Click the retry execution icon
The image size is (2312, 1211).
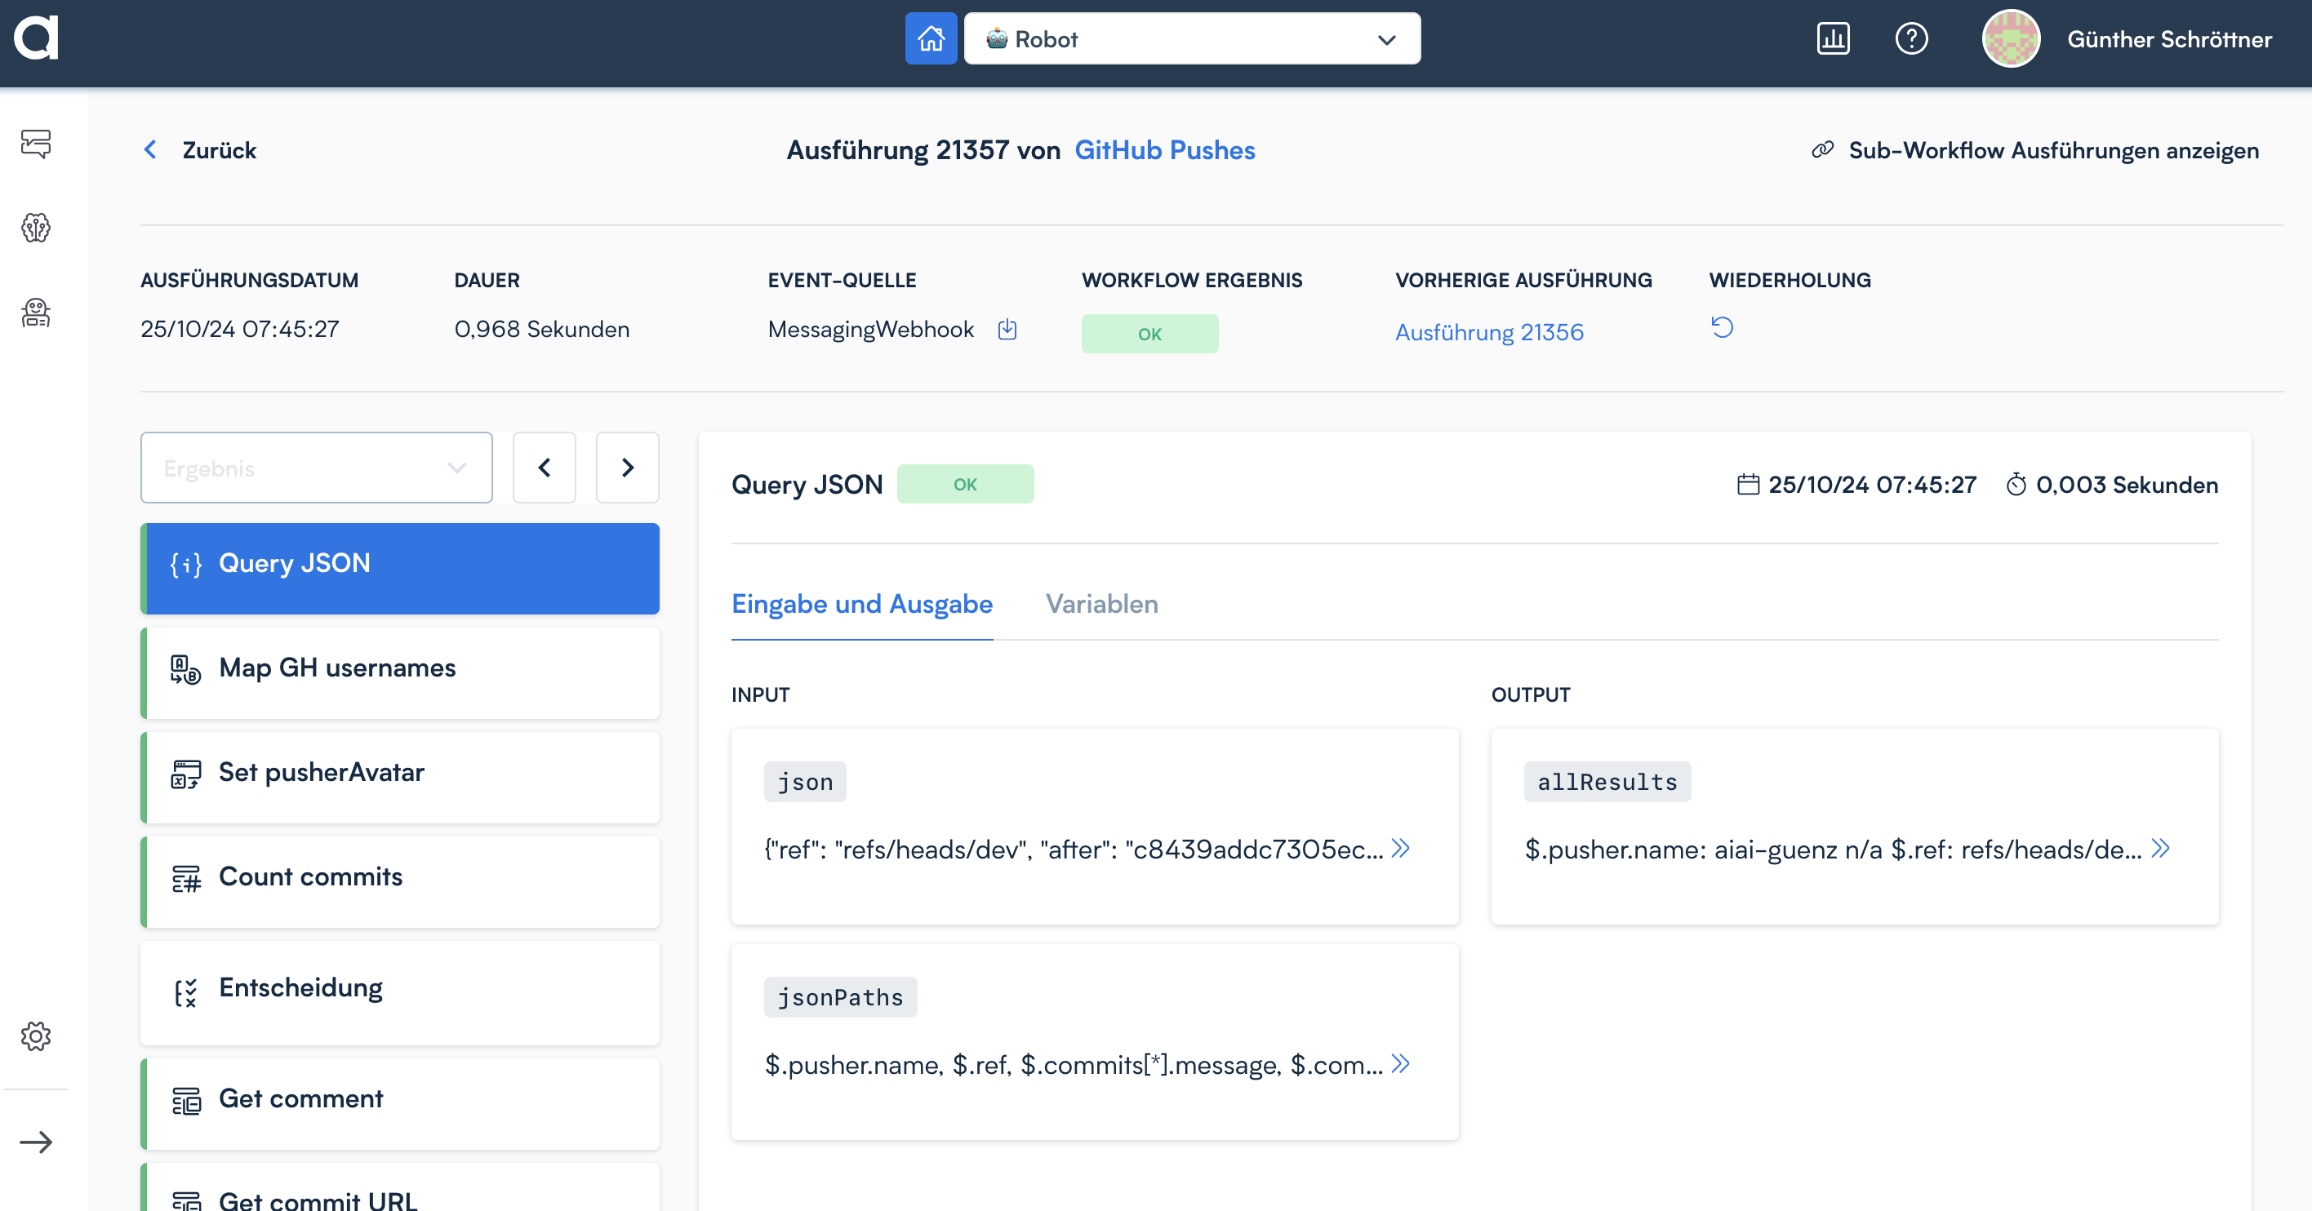(x=1722, y=327)
